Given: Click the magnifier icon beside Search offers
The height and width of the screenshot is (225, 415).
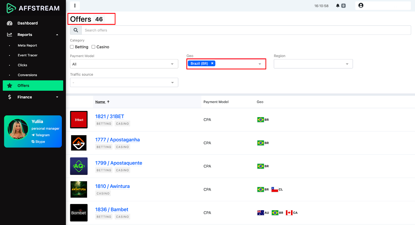Looking at the screenshot, I should pos(76,30).
